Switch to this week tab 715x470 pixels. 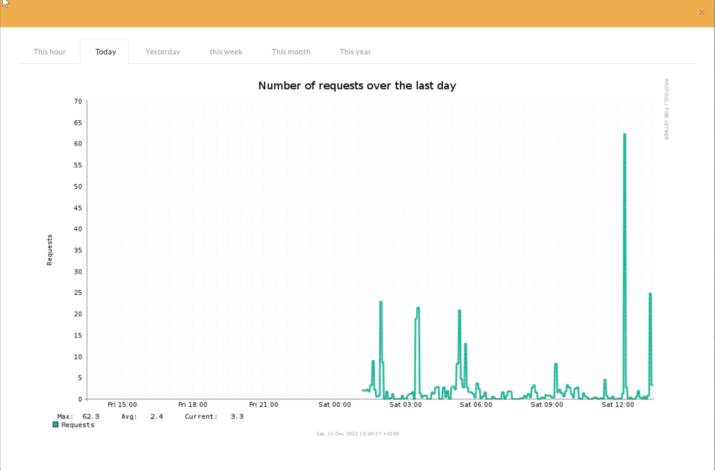coord(226,52)
